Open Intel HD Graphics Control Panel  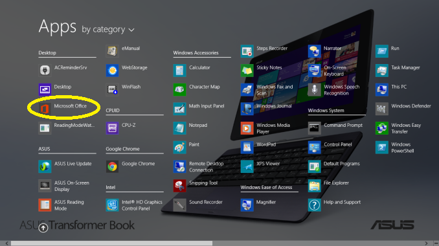[112, 205]
